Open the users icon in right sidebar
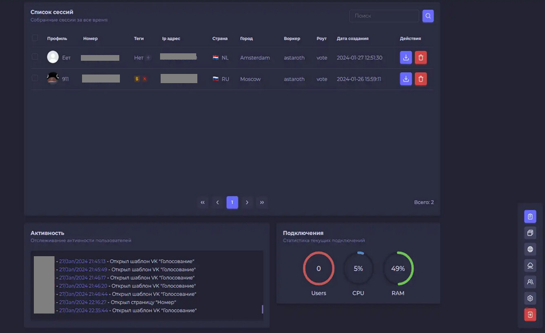Viewport: 545px width, 333px height. [530, 282]
